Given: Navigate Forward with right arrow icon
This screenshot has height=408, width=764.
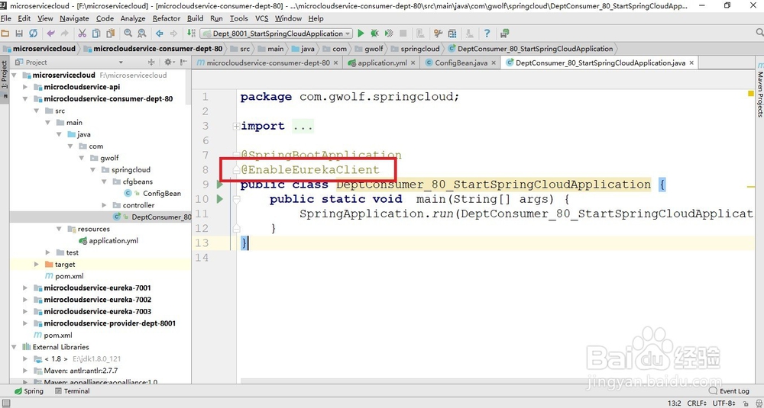Looking at the screenshot, I should (x=173, y=34).
